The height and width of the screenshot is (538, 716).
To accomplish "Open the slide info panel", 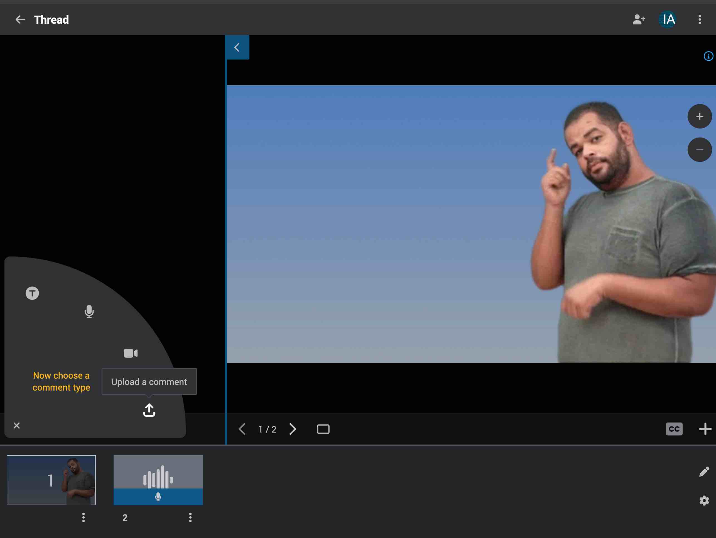I will point(708,56).
